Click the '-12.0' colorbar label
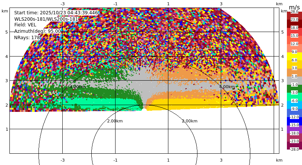The width and height of the screenshot is (302, 165). click(295, 117)
